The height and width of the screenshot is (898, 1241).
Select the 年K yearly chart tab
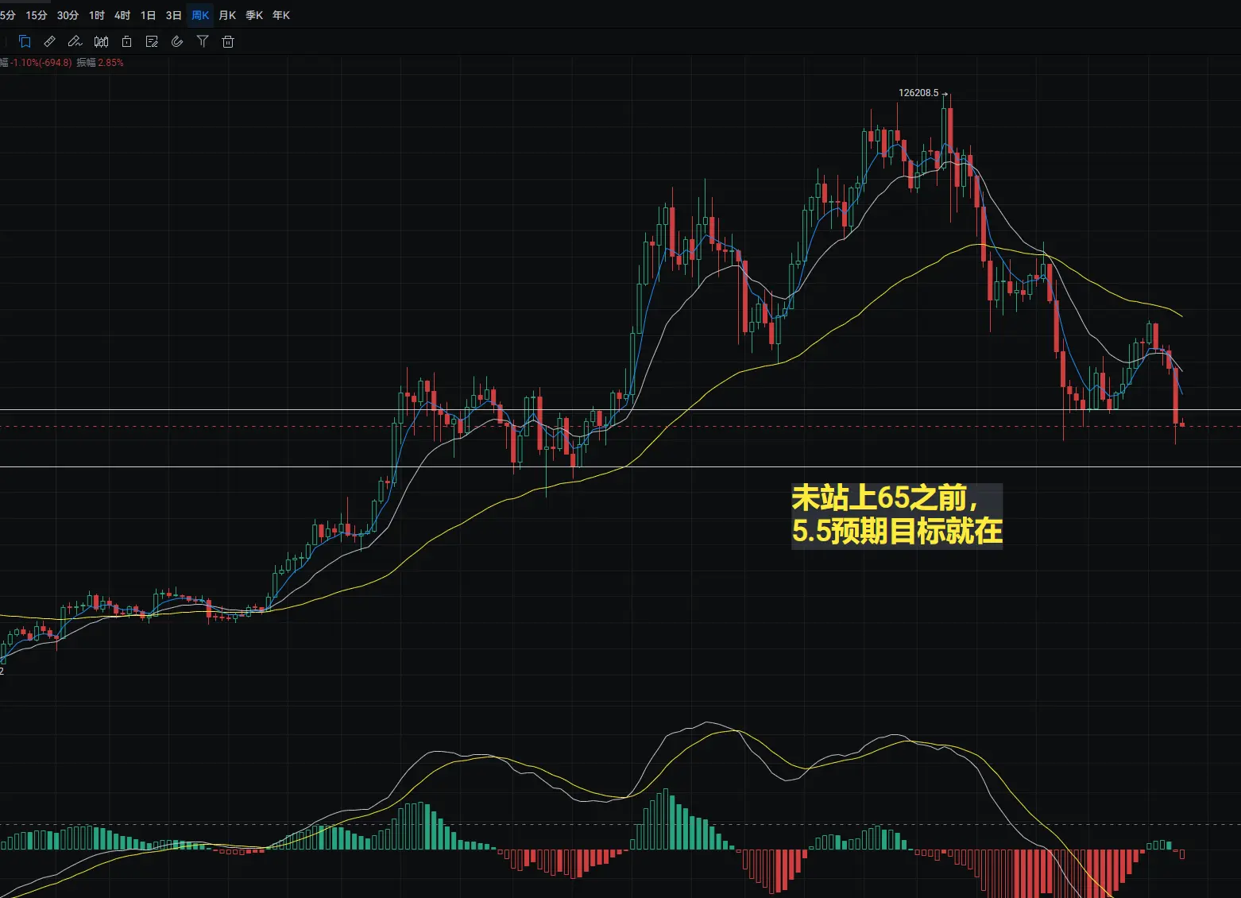(x=281, y=15)
